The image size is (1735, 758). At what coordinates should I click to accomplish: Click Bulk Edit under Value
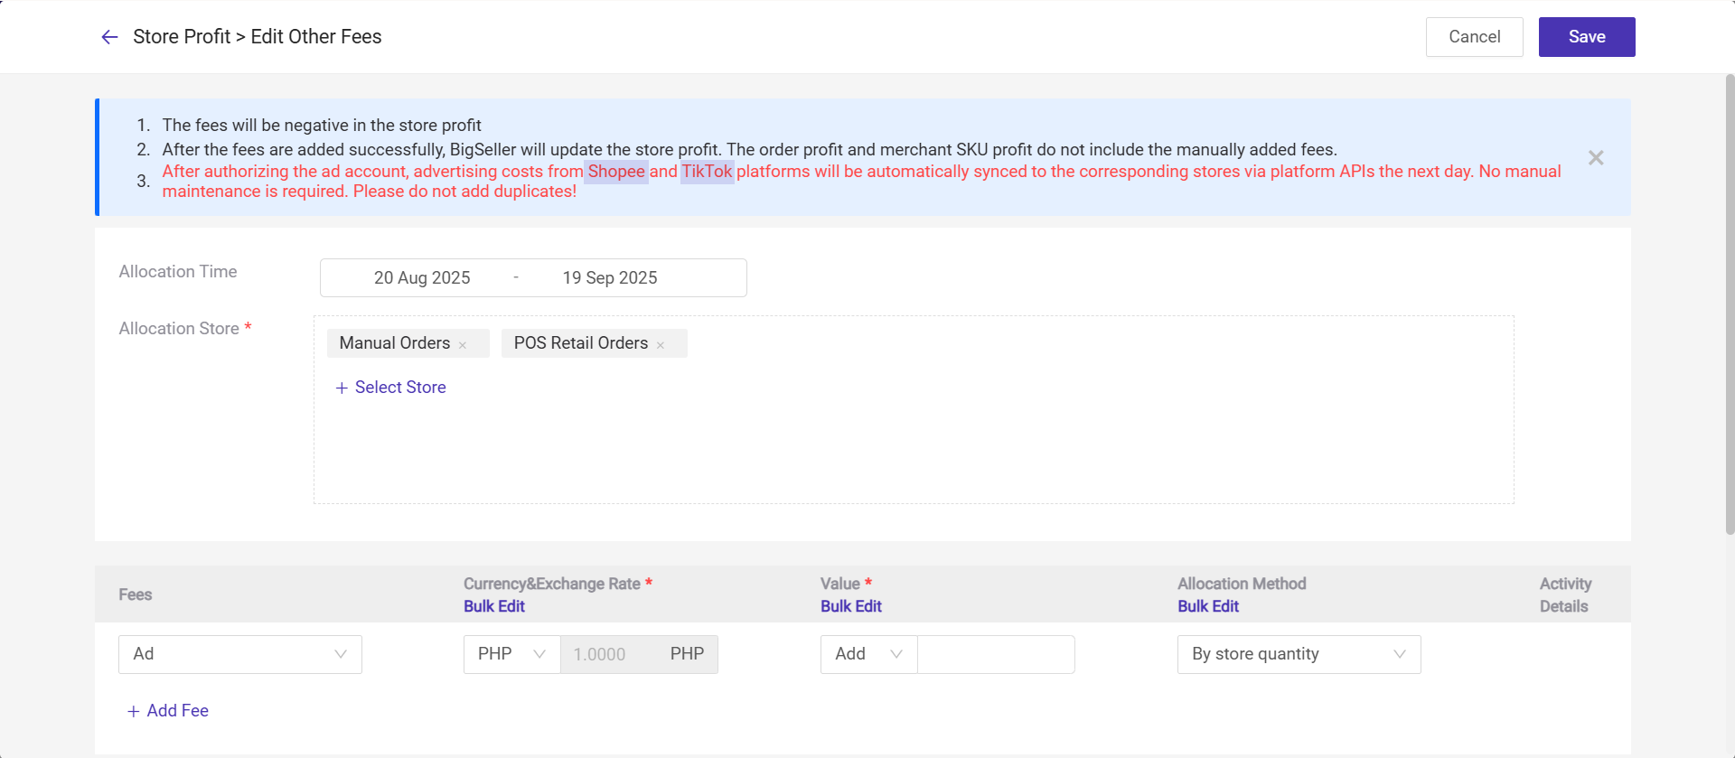point(850,606)
